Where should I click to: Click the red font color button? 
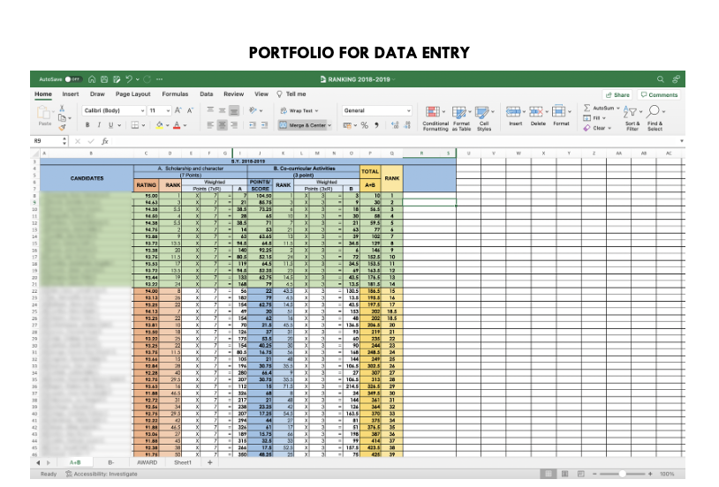click(177, 125)
